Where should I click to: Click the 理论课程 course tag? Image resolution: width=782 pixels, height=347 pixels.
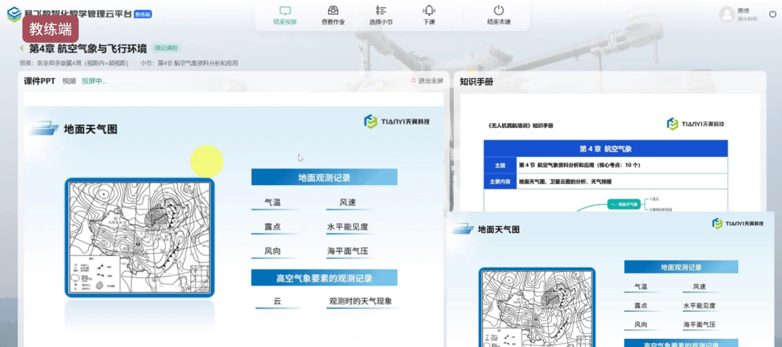click(166, 48)
